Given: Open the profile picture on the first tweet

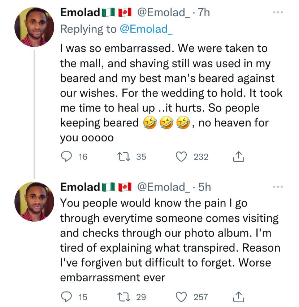Looking at the screenshot, I should (34, 27).
